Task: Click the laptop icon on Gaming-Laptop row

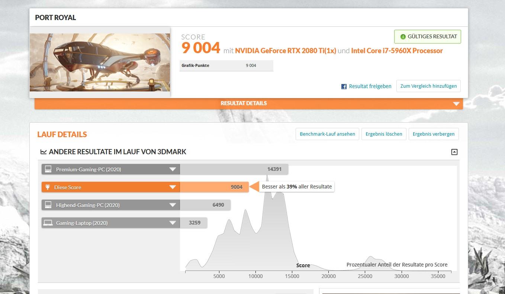Action: 48,223
